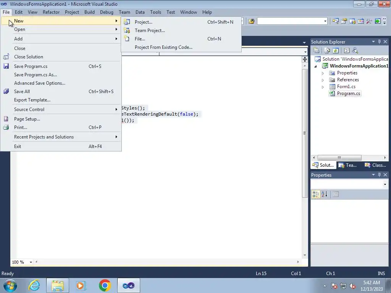
Task: Click View Class Diagram icon in Solution Explorer
Action: pos(355,51)
